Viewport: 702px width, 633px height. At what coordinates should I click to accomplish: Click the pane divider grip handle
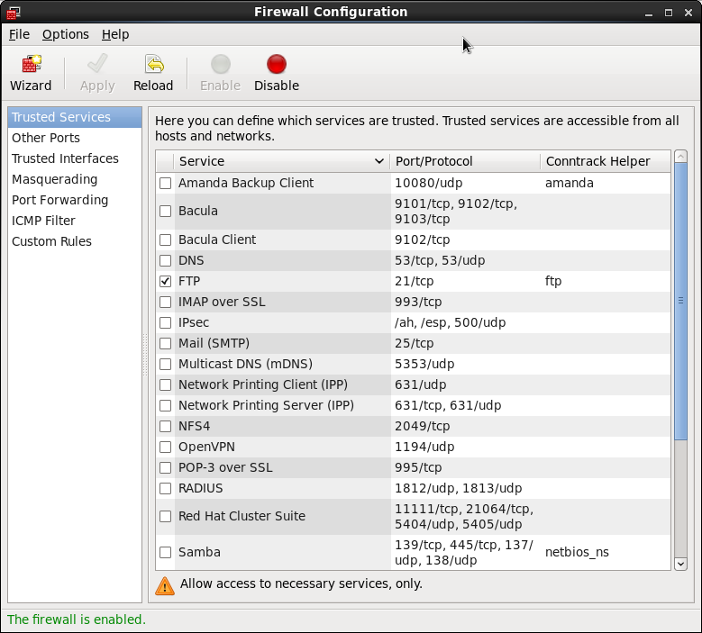[145, 355]
